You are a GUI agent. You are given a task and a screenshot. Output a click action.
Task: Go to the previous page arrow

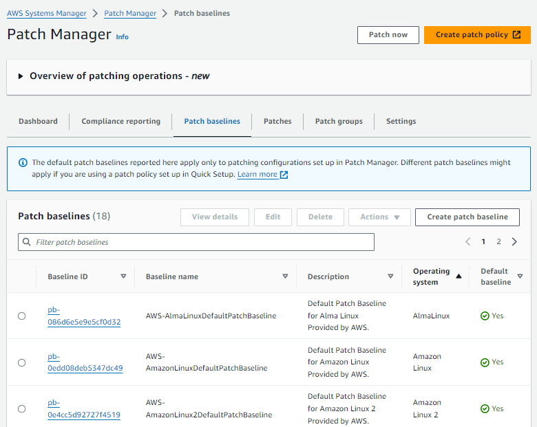coord(468,242)
